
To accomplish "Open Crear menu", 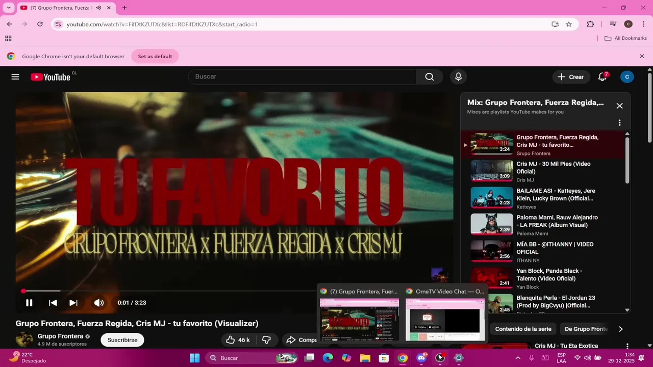I will (x=570, y=77).
